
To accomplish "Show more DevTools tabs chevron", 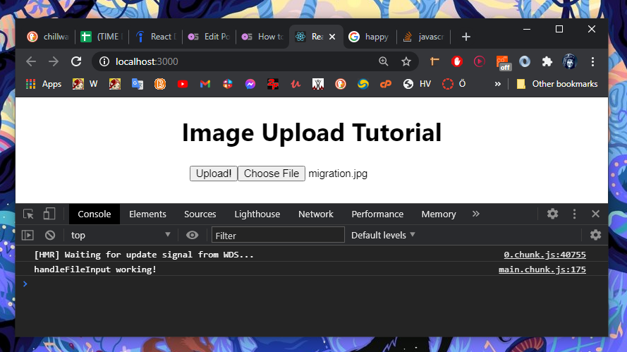I will click(475, 214).
